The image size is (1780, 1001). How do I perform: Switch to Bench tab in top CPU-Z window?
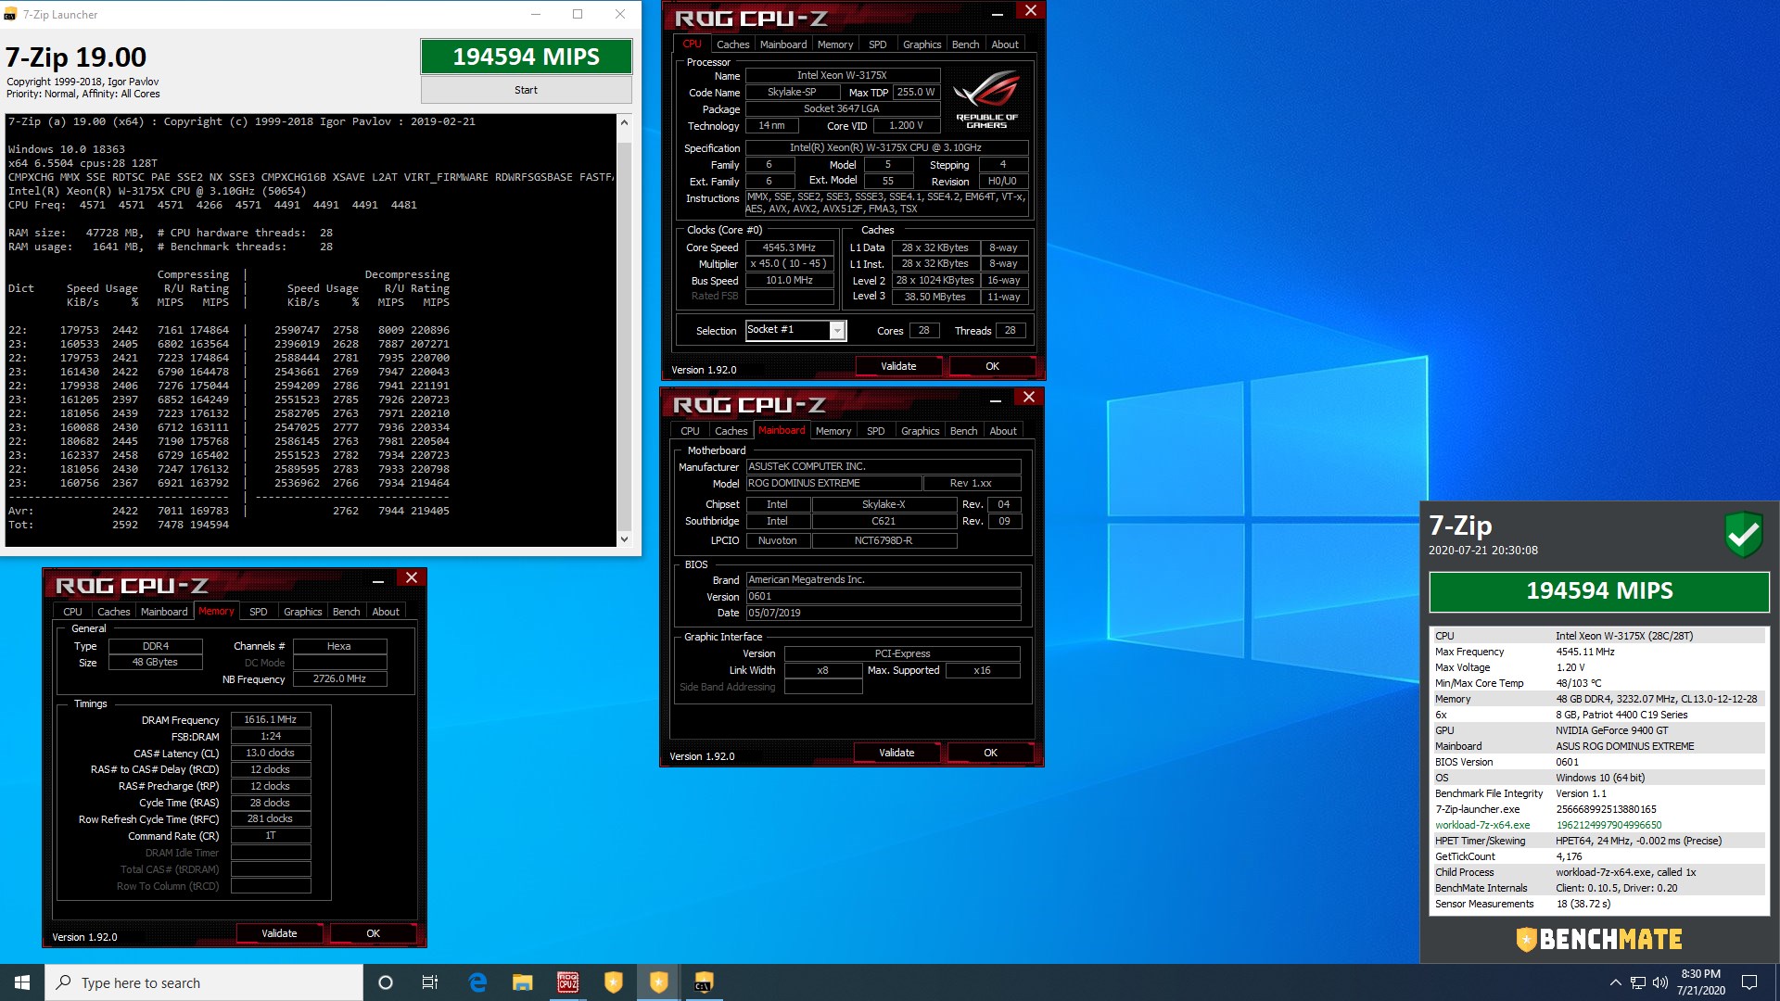[x=965, y=44]
